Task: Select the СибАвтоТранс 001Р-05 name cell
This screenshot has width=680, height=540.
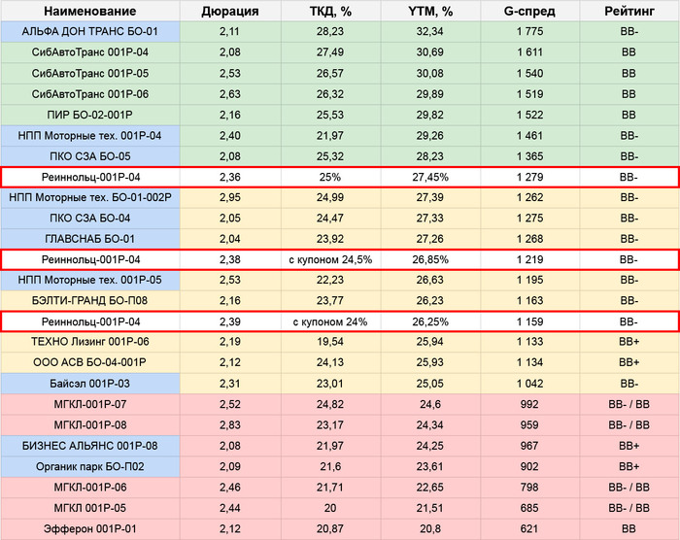Action: (90, 74)
